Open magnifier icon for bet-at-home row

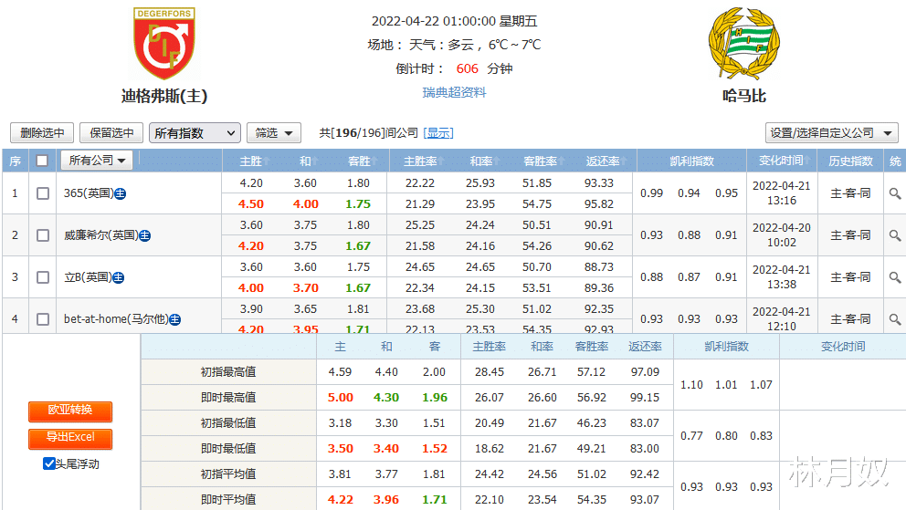(894, 319)
